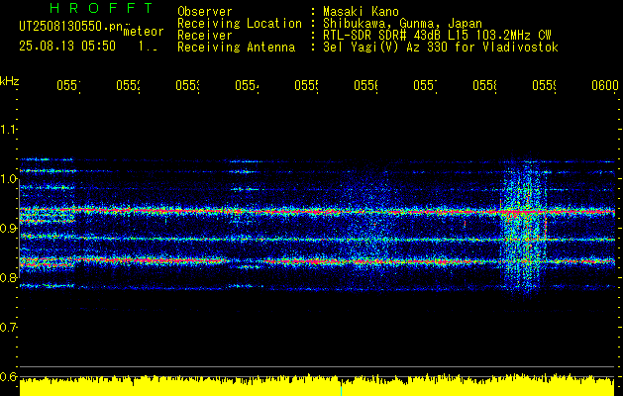Click RTL-SDR SDR# receiver description

pyautogui.click(x=437, y=36)
